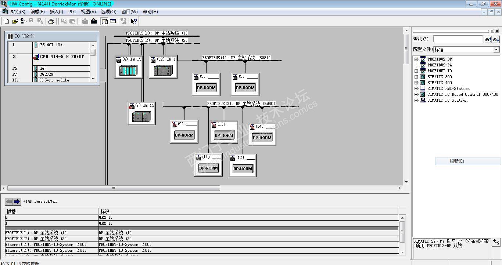The width and height of the screenshot is (502, 265).
Task: Click the Open ONLINE station toolbar icon
Action: click(24, 21)
